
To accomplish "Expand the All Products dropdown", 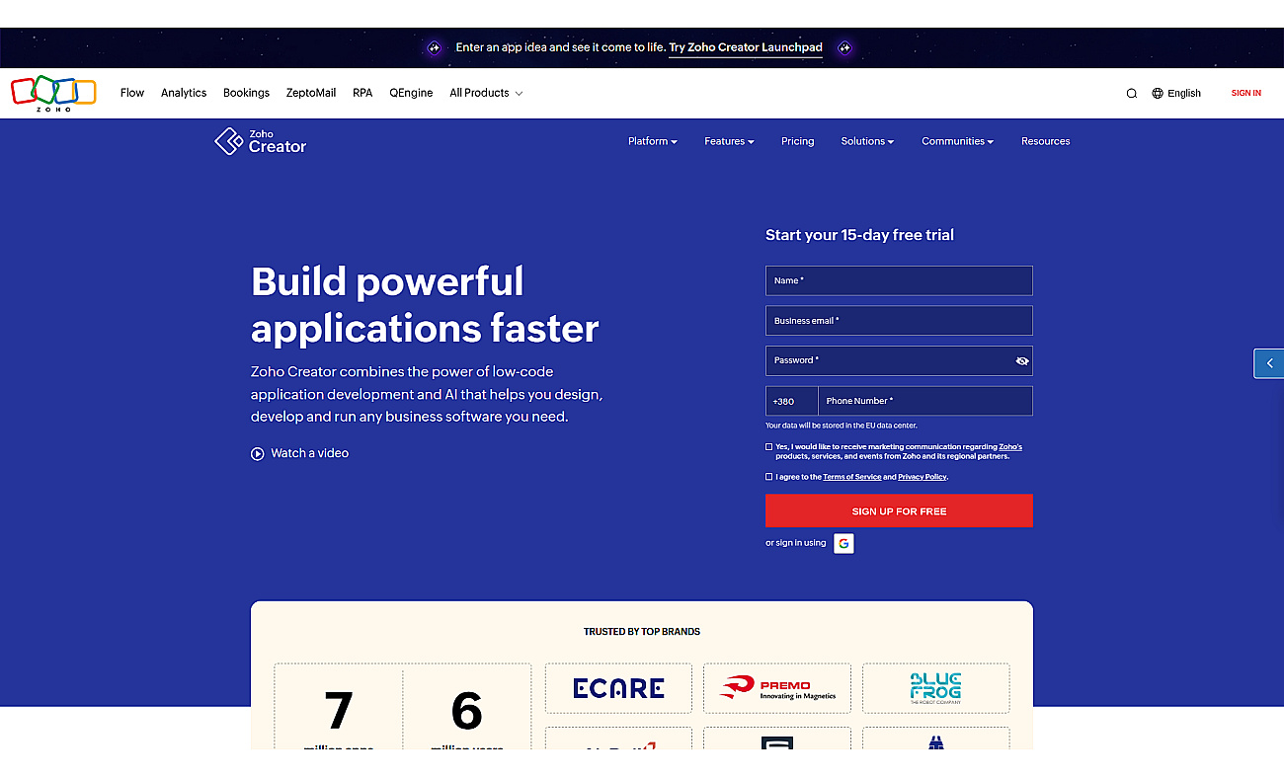I will pos(486,93).
